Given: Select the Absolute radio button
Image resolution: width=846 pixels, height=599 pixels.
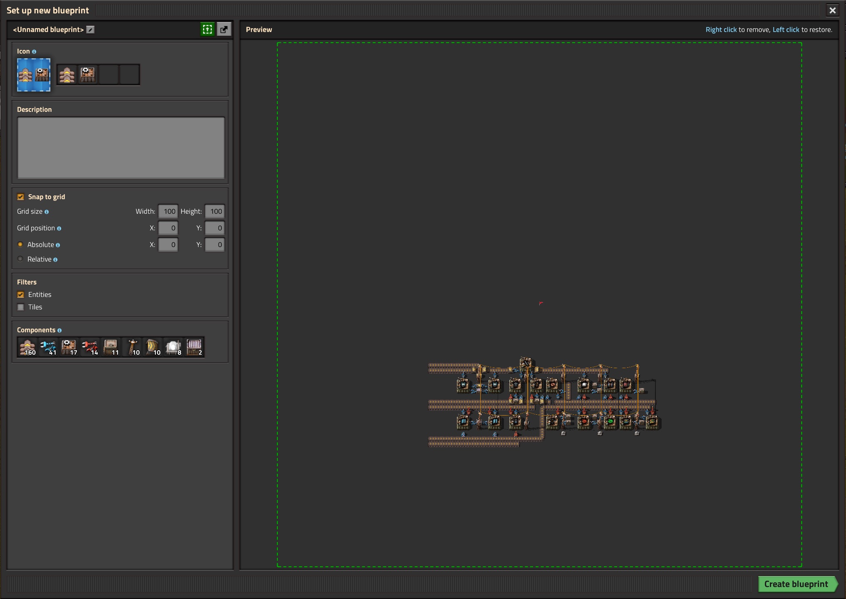Looking at the screenshot, I should pos(20,244).
